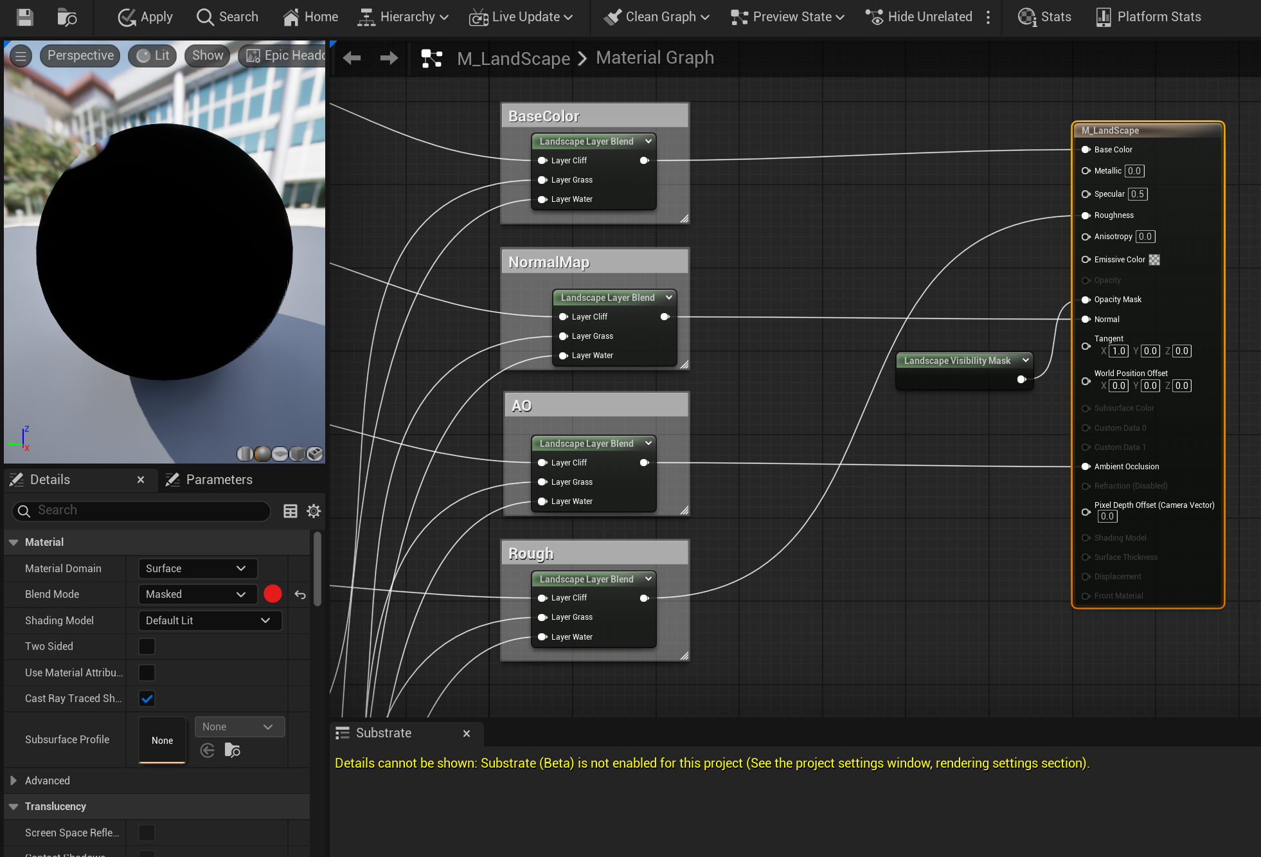Click the Lit view mode button
Viewport: 1261px width, 857px height.
point(153,56)
